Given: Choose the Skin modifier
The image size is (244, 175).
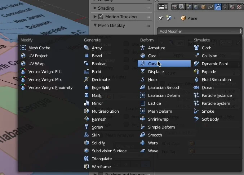Looking at the screenshot, I should click(96, 135).
